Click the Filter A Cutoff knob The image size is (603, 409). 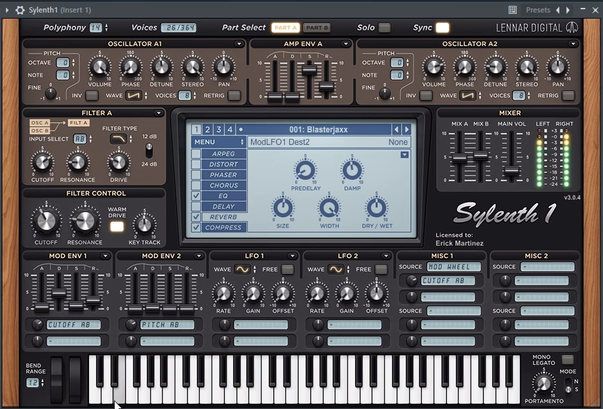tap(42, 162)
